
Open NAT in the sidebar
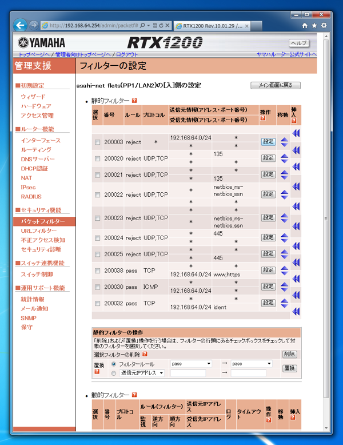click(x=26, y=178)
